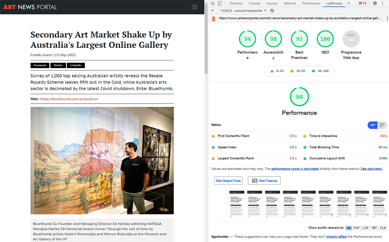Screen dimensions: 389x242
Task: Expand the more DevTools tabs chevron
Action: (x=349, y=3)
